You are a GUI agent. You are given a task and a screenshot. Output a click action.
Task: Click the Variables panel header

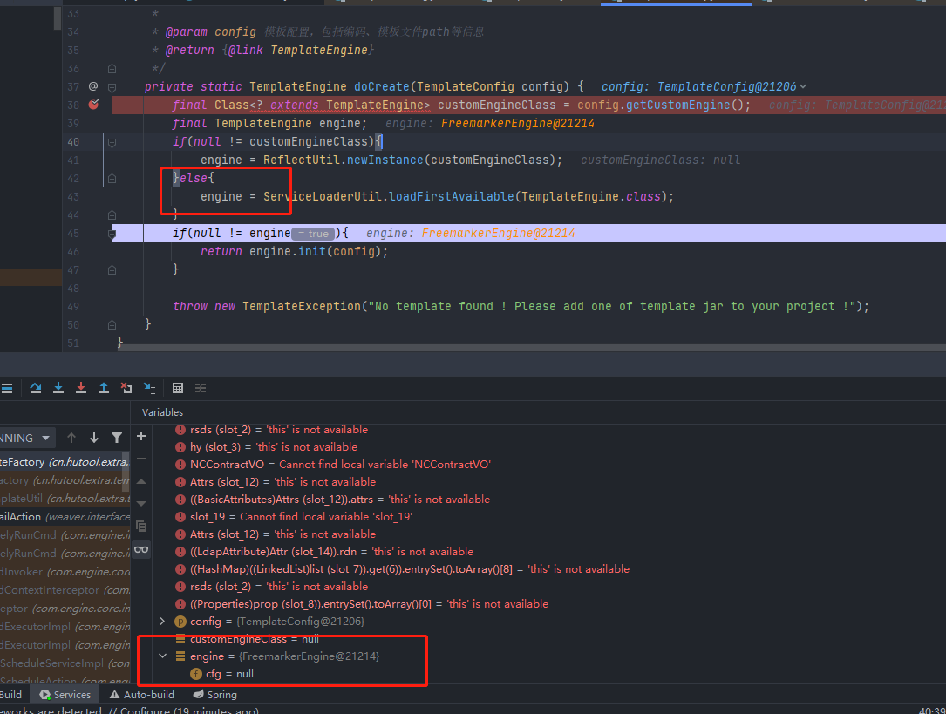click(162, 412)
